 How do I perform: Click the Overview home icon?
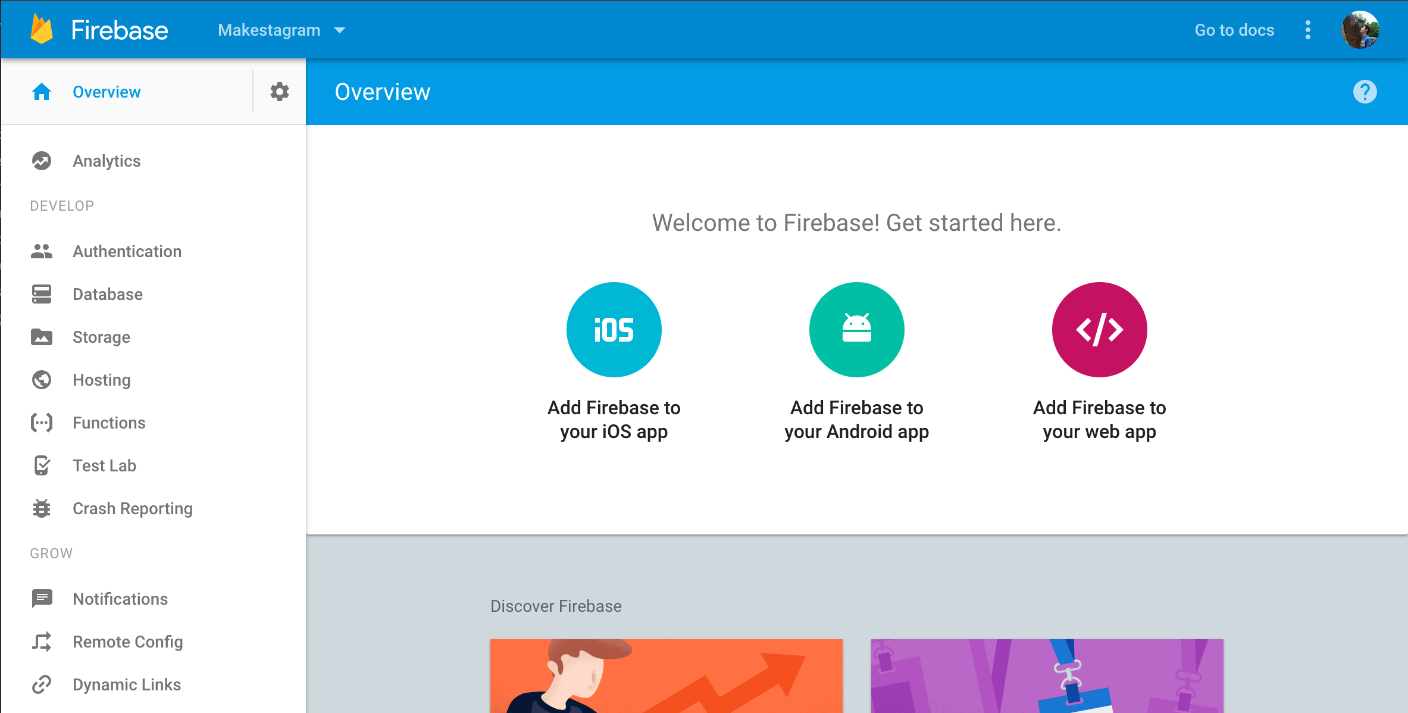pyautogui.click(x=42, y=92)
